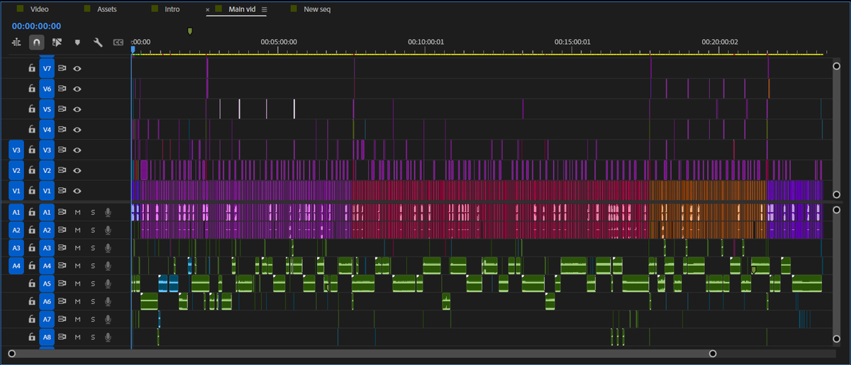Viewport: 851px width, 365px height.
Task: Select the Main vid sequence tab
Action: click(x=243, y=9)
